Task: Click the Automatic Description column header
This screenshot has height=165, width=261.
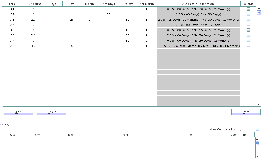Action: point(198,4)
